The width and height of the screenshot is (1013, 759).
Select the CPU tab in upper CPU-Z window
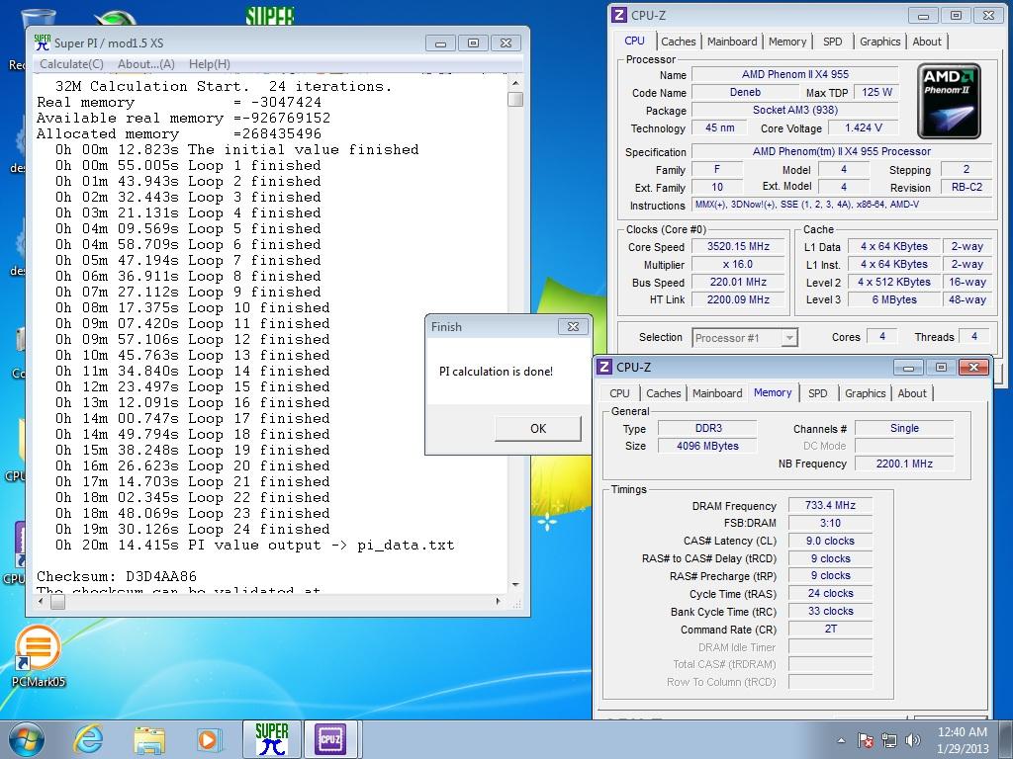634,41
